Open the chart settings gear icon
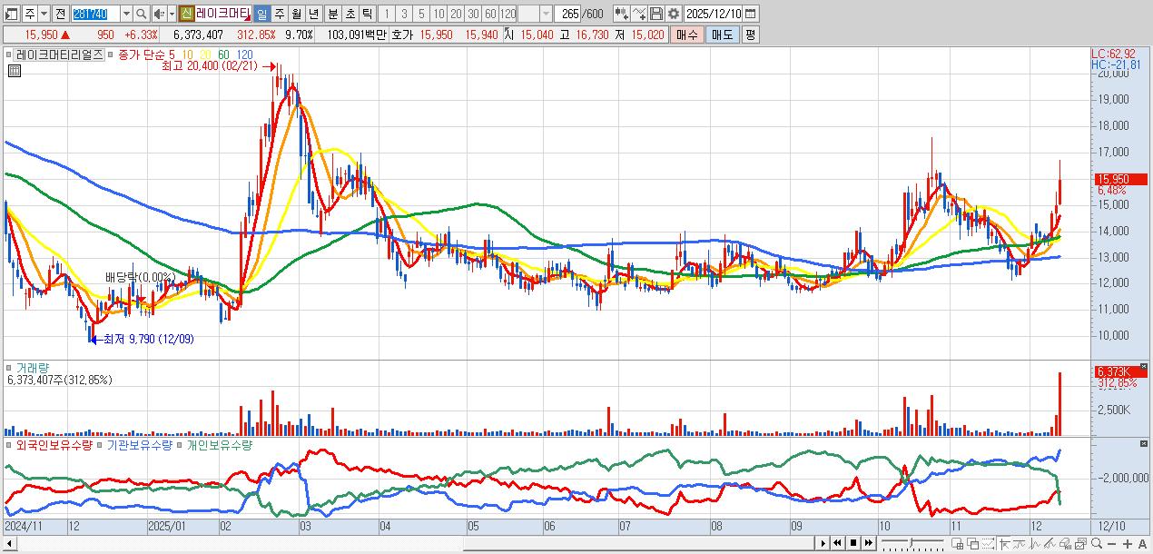 click(x=673, y=14)
